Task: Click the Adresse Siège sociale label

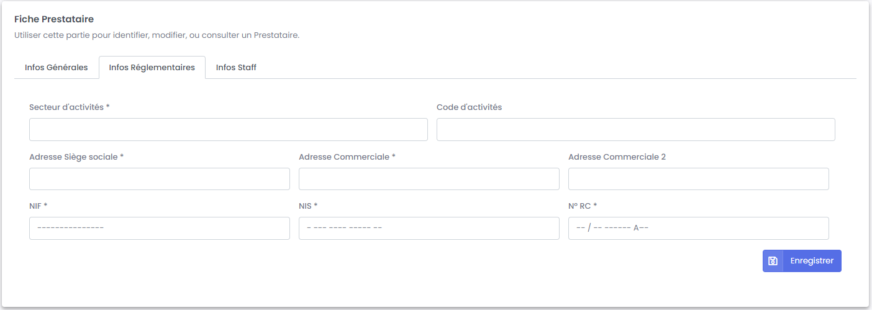Action: tap(76, 157)
